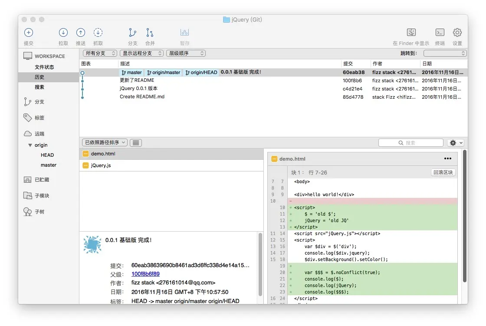Click diff line var $$$ = $.noConflict(true);
The height and width of the screenshot is (326, 486).
coord(342,272)
